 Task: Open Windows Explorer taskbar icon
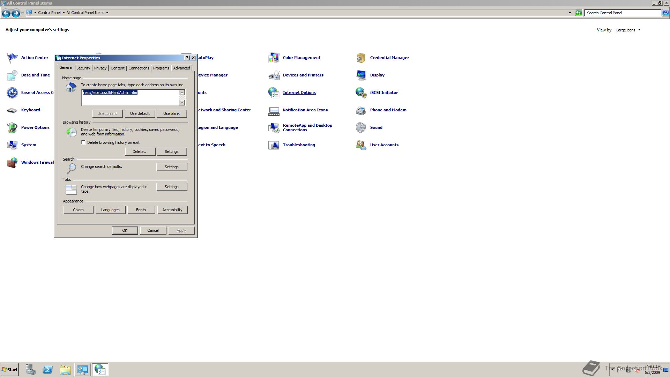pos(65,370)
